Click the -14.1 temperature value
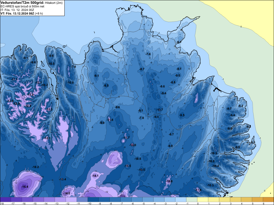The width and height of the screenshot is (274, 205). point(95,176)
